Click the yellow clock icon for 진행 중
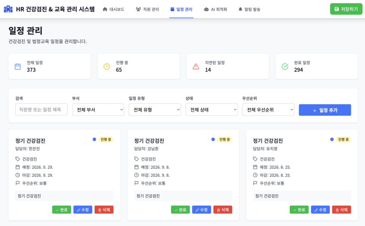Image resolution: width=365 pixels, height=226 pixels. click(107, 66)
